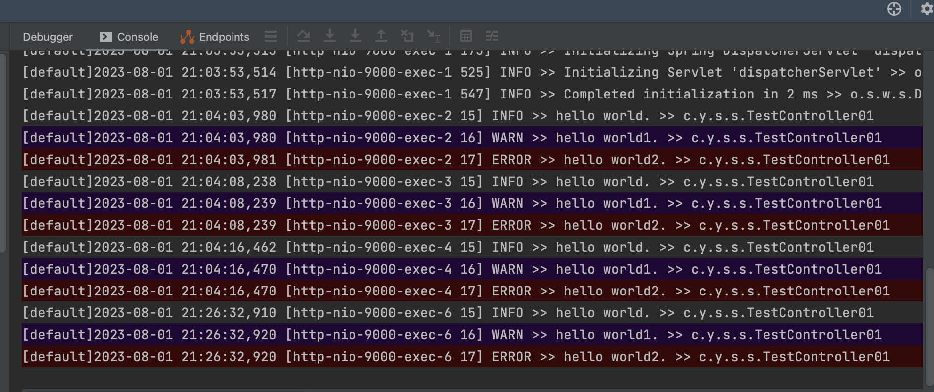Select the 'Completed initialization in 2 ms' line
Viewport: 934px width, 392px height.
472,94
